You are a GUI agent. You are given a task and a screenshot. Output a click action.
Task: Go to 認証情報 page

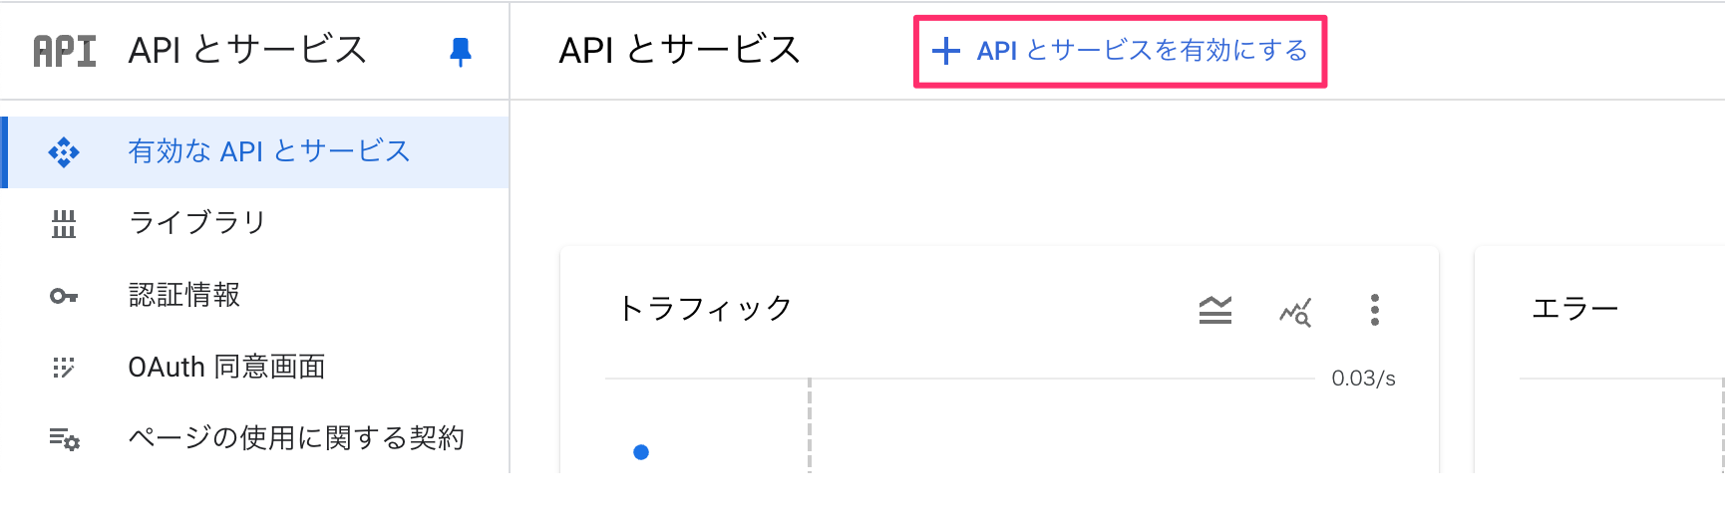255,295
